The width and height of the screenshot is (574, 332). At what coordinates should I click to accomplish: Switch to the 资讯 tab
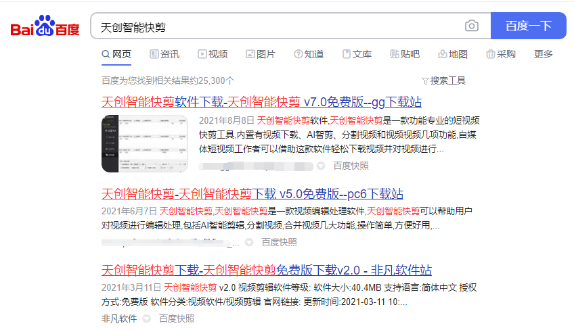[x=164, y=55]
